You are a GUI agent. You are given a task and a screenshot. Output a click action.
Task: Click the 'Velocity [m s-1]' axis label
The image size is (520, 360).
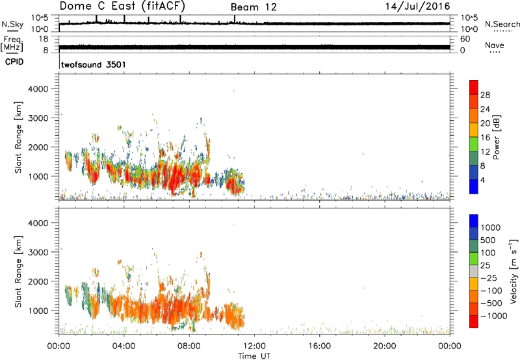coord(513,271)
